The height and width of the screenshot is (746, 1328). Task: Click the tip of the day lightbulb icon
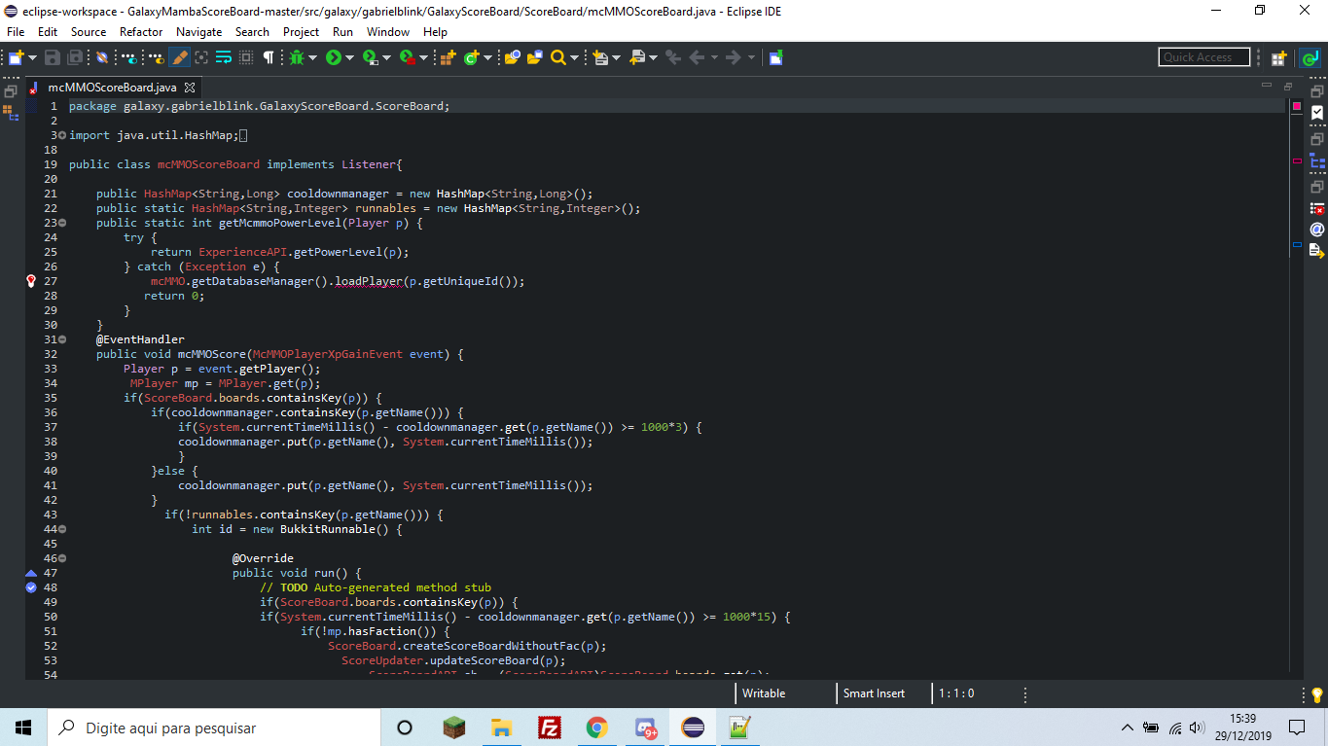pos(1317,694)
